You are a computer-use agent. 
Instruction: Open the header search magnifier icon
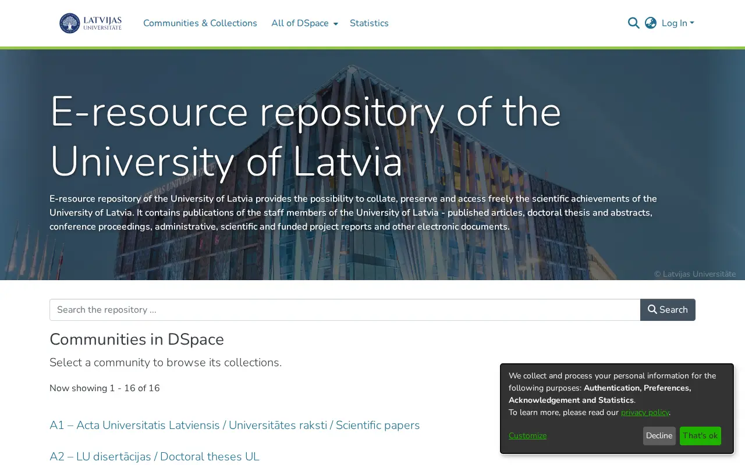click(633, 23)
